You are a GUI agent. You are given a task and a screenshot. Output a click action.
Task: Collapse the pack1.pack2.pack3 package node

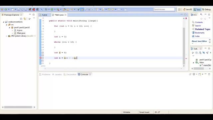tap(9, 28)
